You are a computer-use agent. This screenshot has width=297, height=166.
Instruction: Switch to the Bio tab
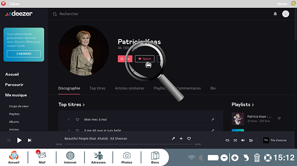pyautogui.click(x=213, y=88)
